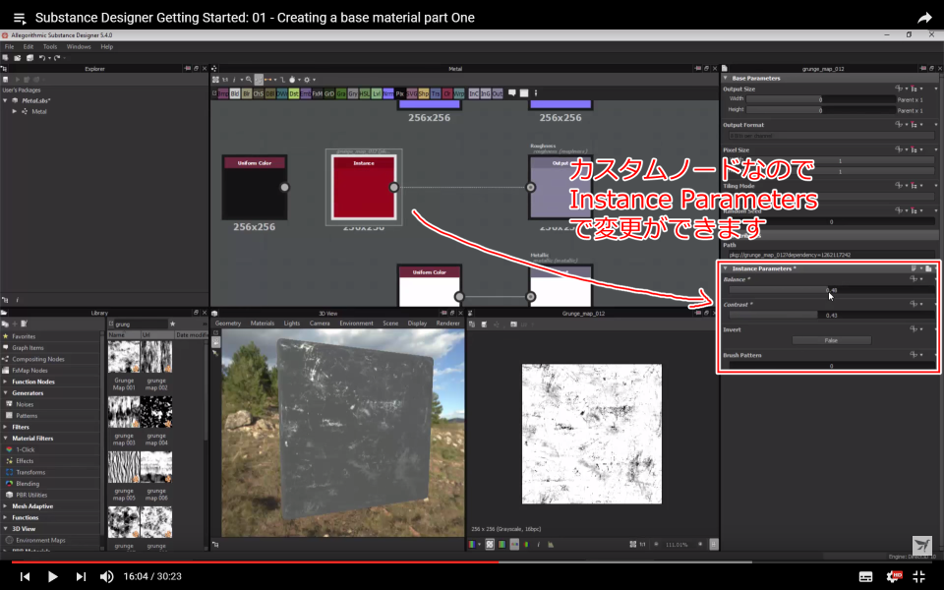Screen dimensions: 944x590
Task: Open YouTube playlist menu icon
Action: click(x=20, y=18)
